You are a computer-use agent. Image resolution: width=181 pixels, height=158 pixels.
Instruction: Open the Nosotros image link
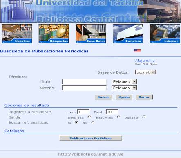(x=17, y=34)
